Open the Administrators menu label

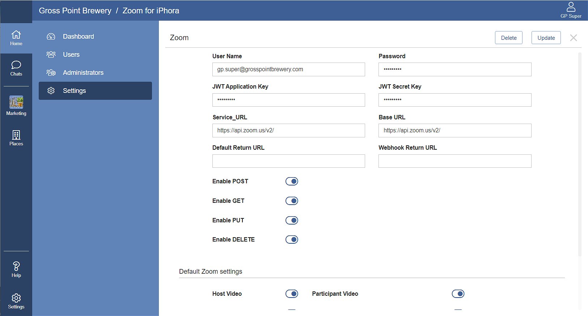pyautogui.click(x=83, y=73)
